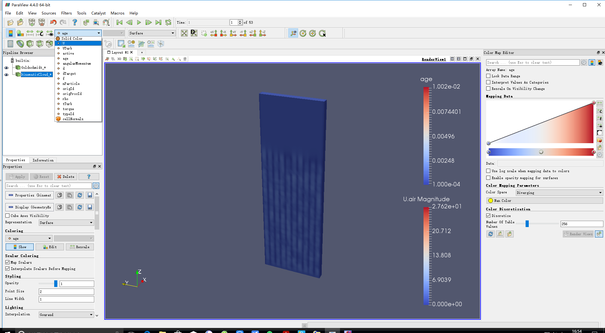Click the Reset camera icon
Screen dimensions: 605x333
[x=184, y=33]
